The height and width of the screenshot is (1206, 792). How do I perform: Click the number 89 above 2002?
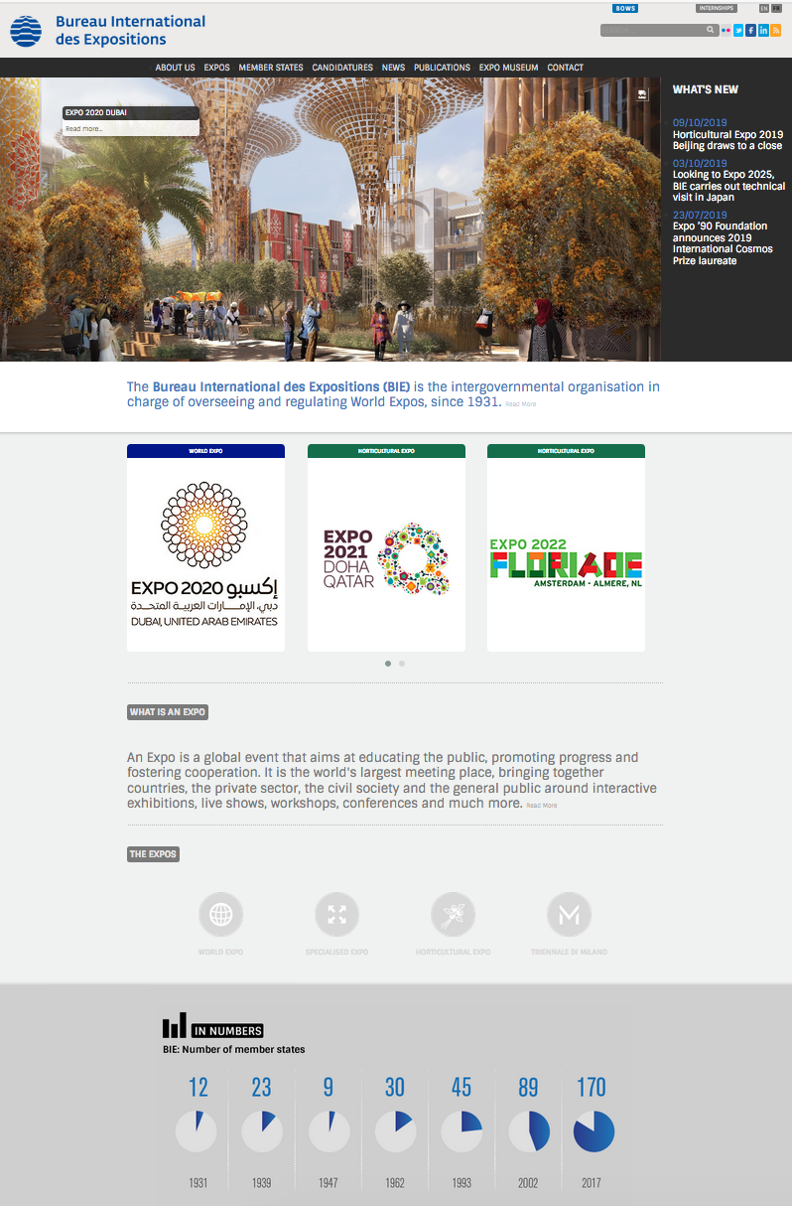pyautogui.click(x=528, y=1087)
